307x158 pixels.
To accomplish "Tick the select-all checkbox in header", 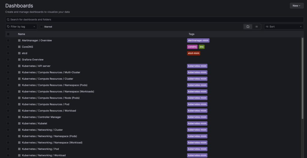I will click(8, 34).
